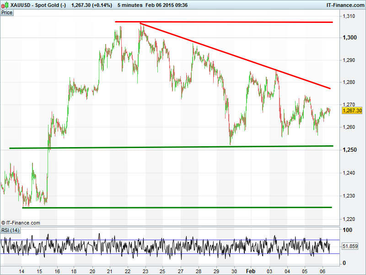Select the red descending trendline

(235, 55)
